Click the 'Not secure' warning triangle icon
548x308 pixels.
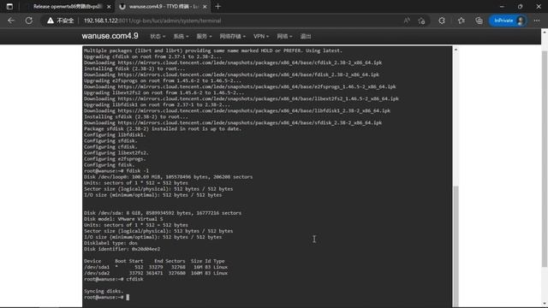51,21
